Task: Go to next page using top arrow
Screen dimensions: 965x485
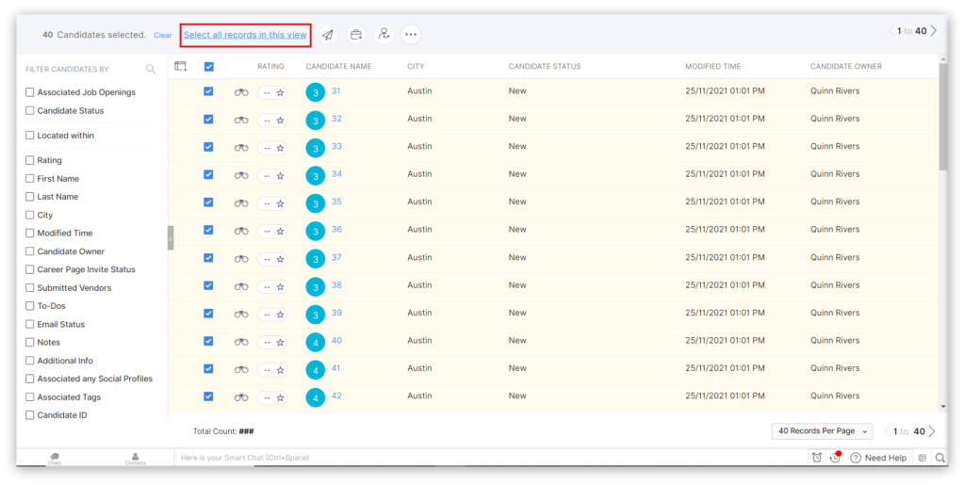Action: (x=933, y=31)
